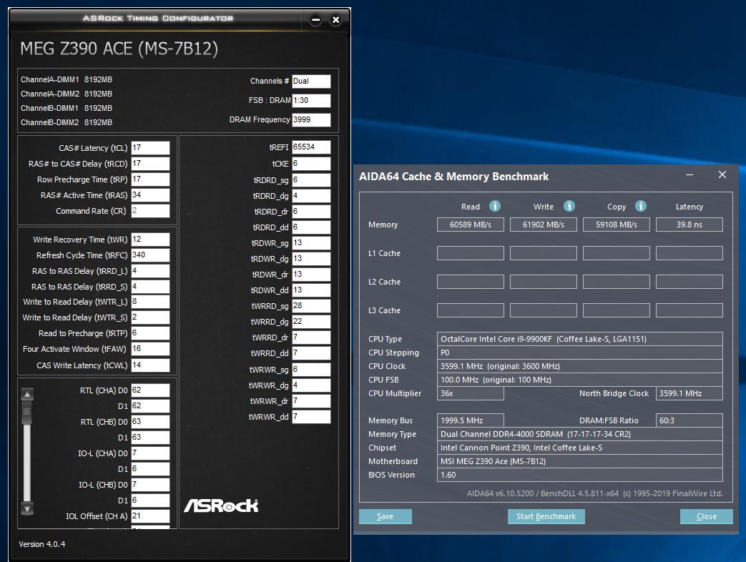Click the tWRRD_dg value field
Viewport: 746px width, 562px height.
click(311, 322)
